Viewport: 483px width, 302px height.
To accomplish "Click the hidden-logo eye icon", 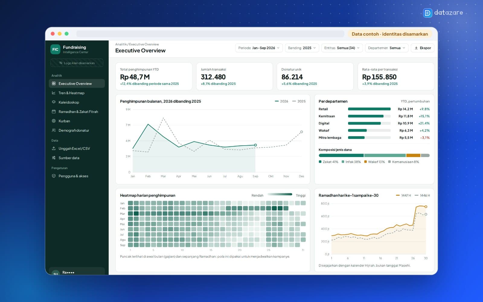I will click(61, 63).
